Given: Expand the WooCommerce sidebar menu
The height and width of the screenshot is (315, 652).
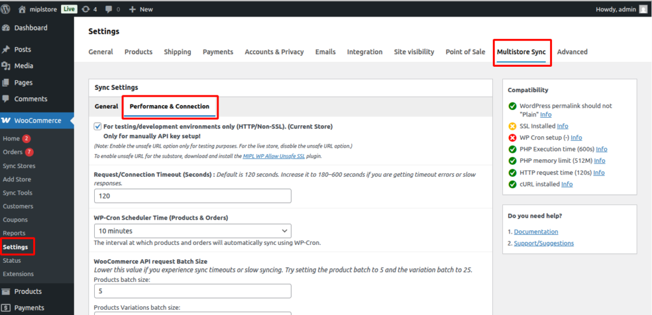Looking at the screenshot, I should tap(38, 120).
